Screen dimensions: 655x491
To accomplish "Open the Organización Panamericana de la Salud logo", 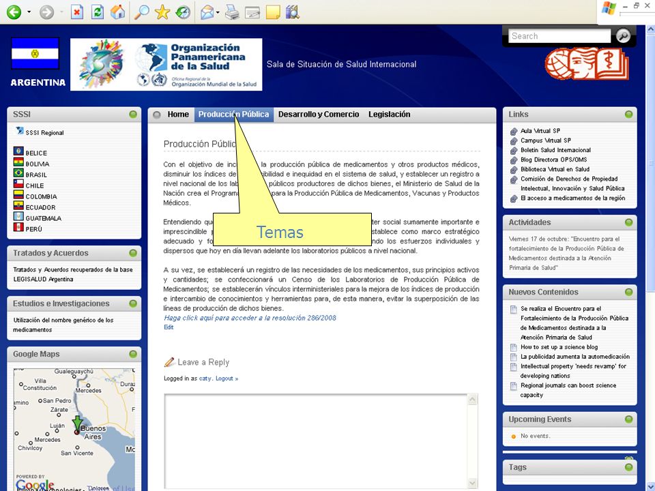I will [166, 64].
